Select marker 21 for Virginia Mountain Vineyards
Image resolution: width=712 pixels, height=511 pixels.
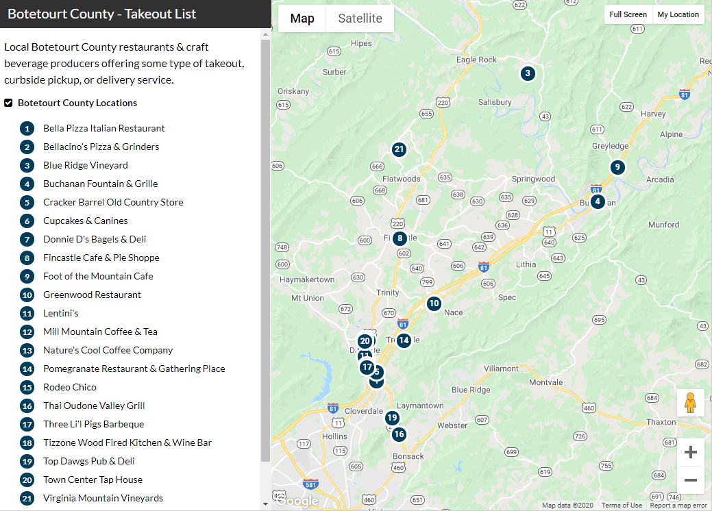[x=400, y=149]
